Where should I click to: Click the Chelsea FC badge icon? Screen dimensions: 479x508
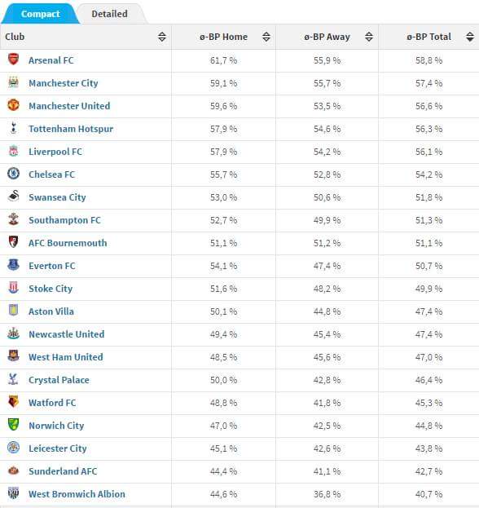(x=13, y=174)
